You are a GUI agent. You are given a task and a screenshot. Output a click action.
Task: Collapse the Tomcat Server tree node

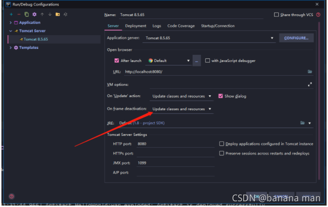tap(10, 31)
